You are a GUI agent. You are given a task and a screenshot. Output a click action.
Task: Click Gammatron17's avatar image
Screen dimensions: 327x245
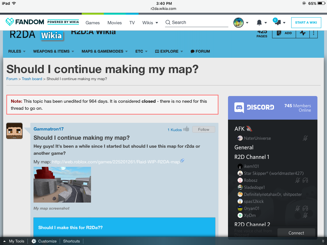coord(14,131)
